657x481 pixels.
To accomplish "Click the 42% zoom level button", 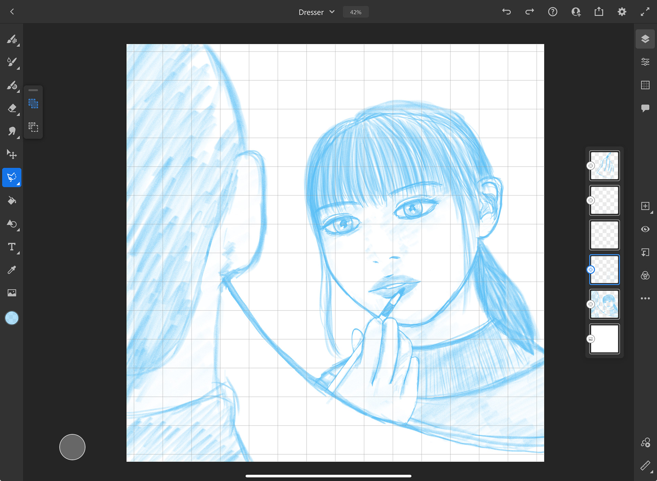I will coord(356,12).
